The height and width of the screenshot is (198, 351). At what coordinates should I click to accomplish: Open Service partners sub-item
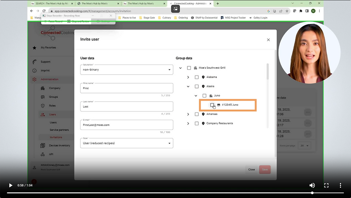59,130
